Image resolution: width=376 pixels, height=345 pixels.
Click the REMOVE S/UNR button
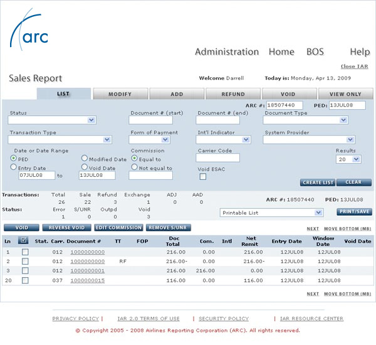click(x=169, y=228)
